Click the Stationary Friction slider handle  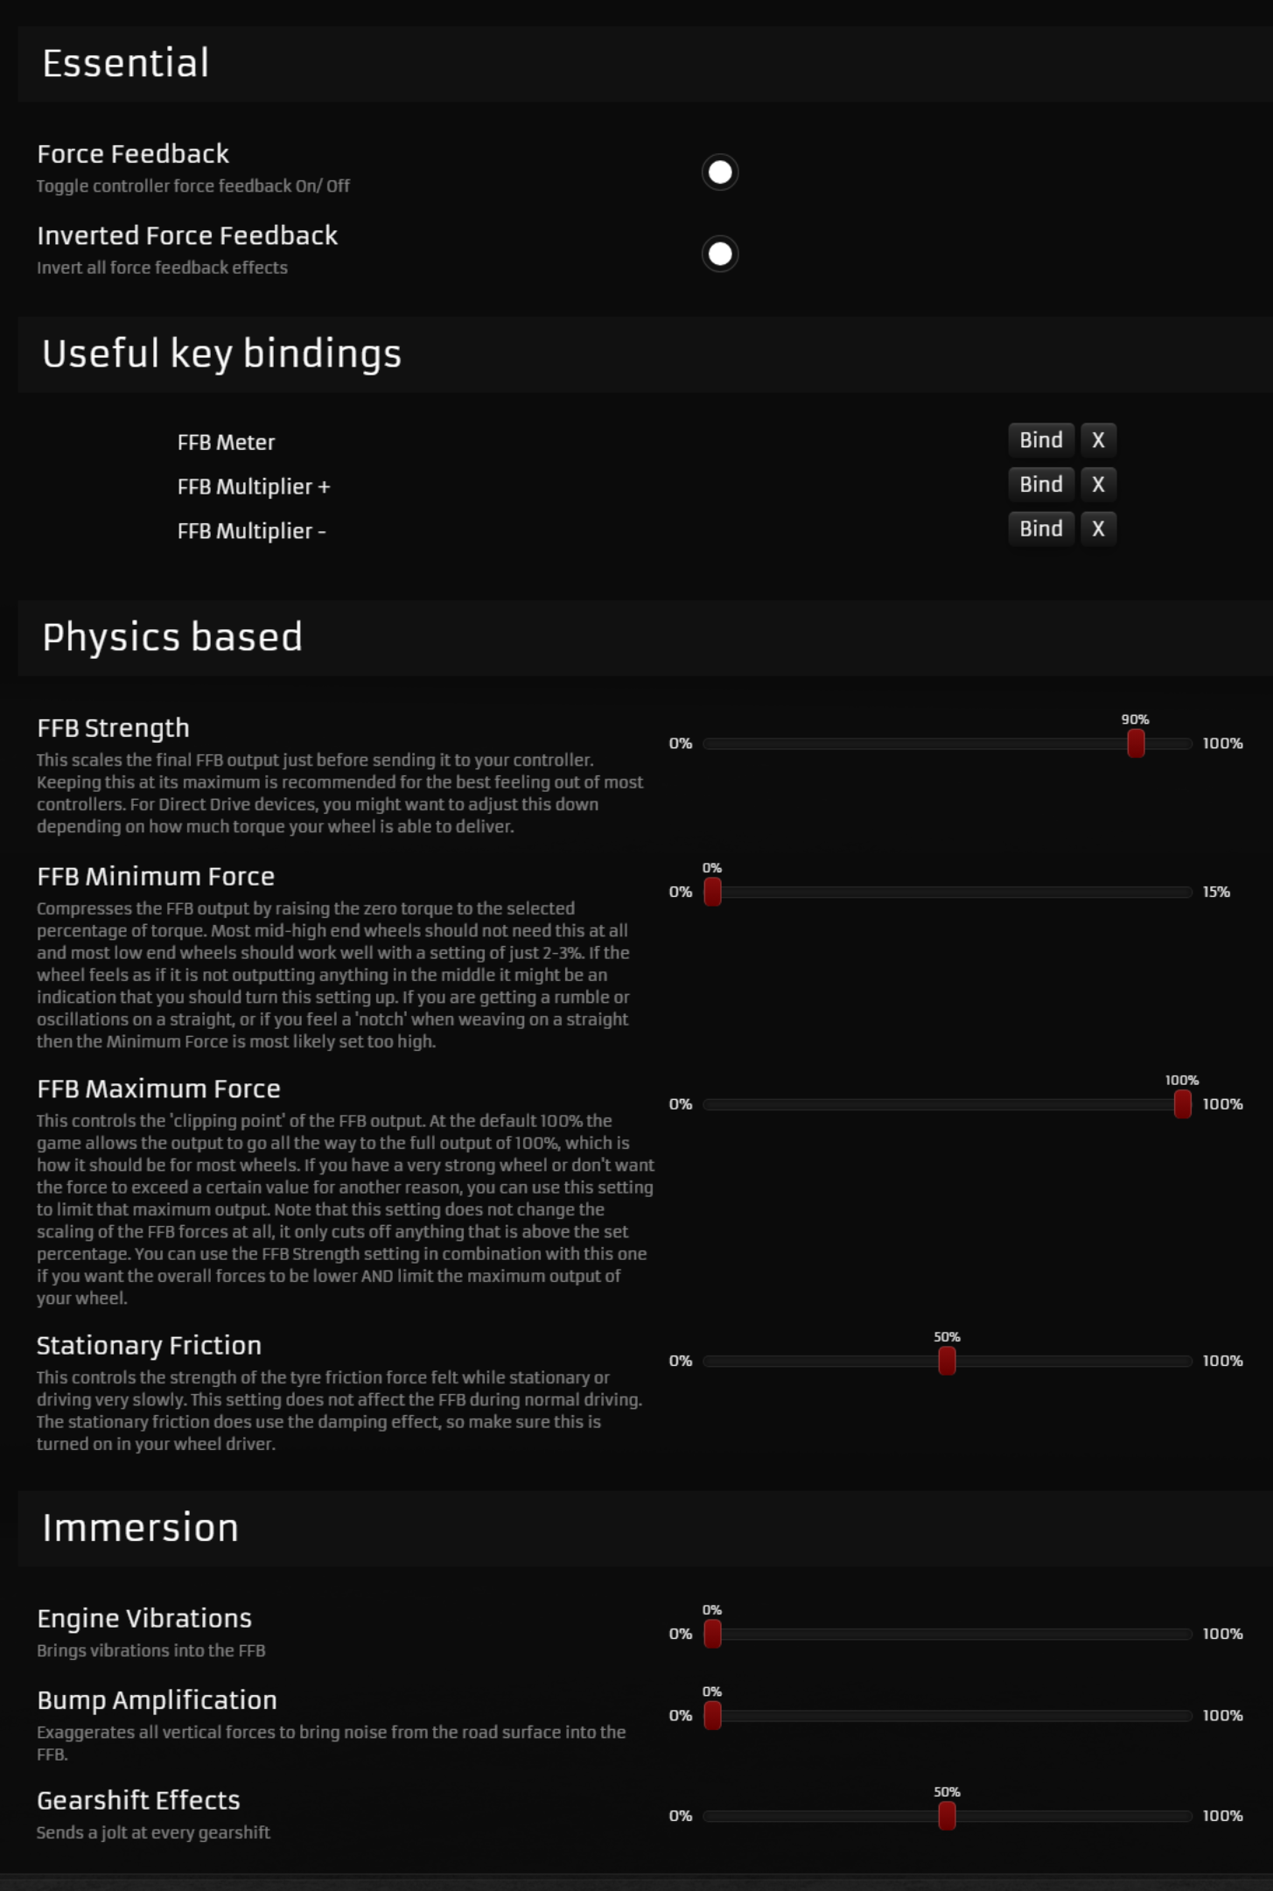947,1361
